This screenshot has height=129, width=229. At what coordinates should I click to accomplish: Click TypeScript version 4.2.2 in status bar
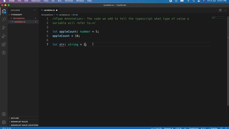point(203,128)
